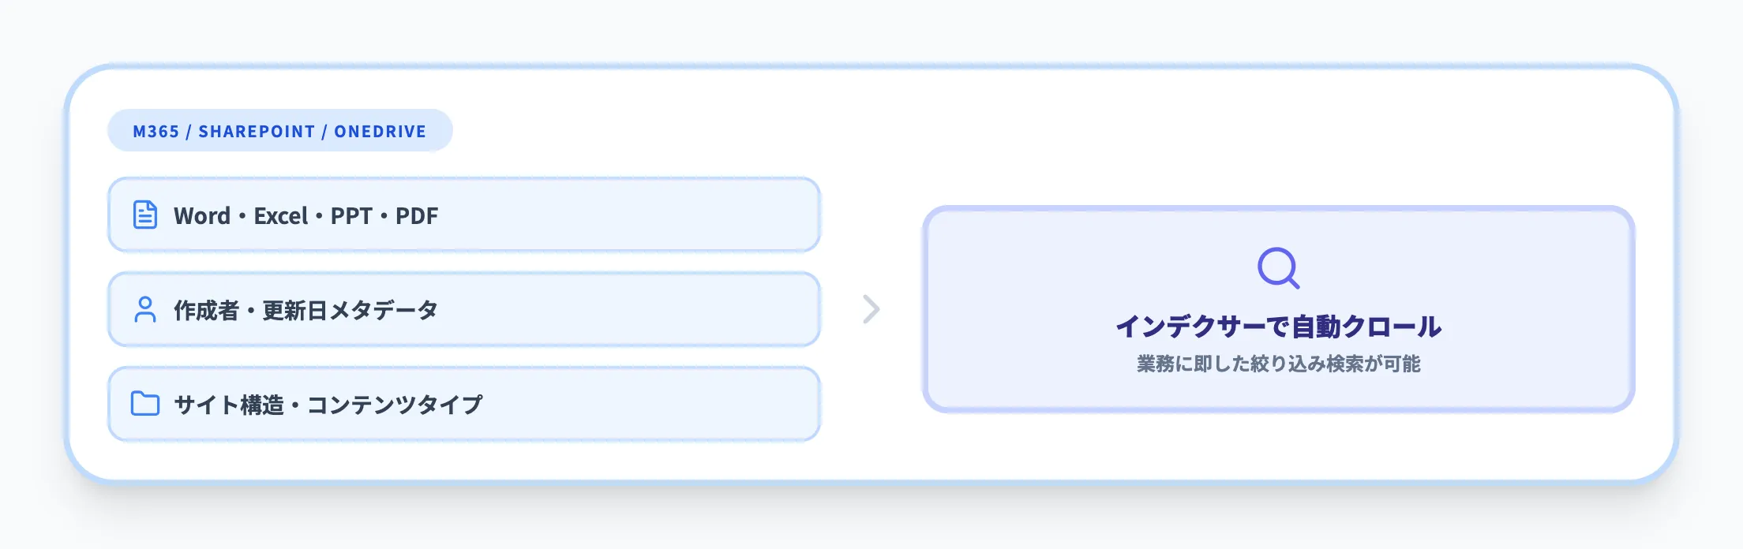The image size is (1743, 549).
Task: Click the 作成者 text
Action: (x=206, y=310)
